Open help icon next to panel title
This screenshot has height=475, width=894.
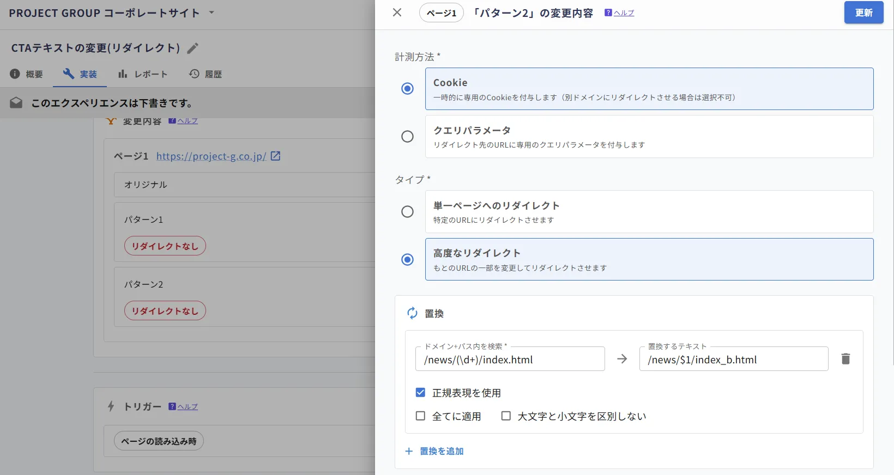608,13
